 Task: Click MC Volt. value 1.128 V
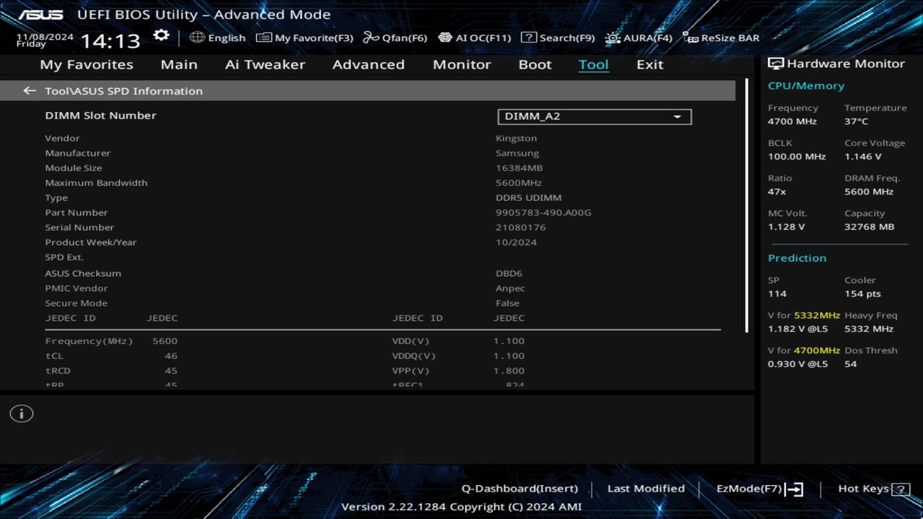pyautogui.click(x=787, y=226)
